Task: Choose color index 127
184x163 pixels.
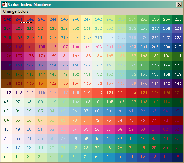Action: click(x=177, y=93)
